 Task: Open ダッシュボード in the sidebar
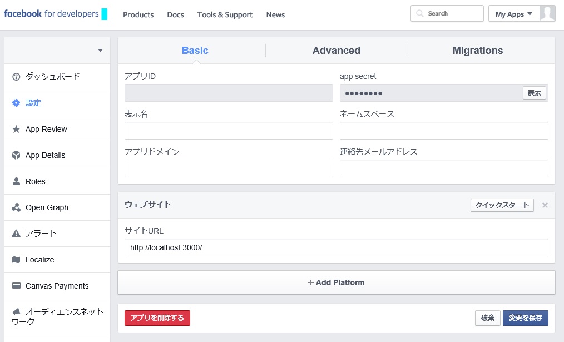(57, 77)
